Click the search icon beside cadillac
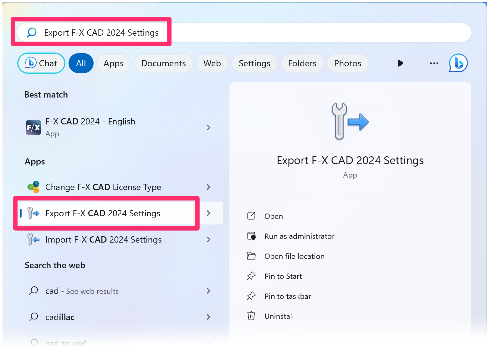This screenshot has width=487, height=347. click(33, 317)
